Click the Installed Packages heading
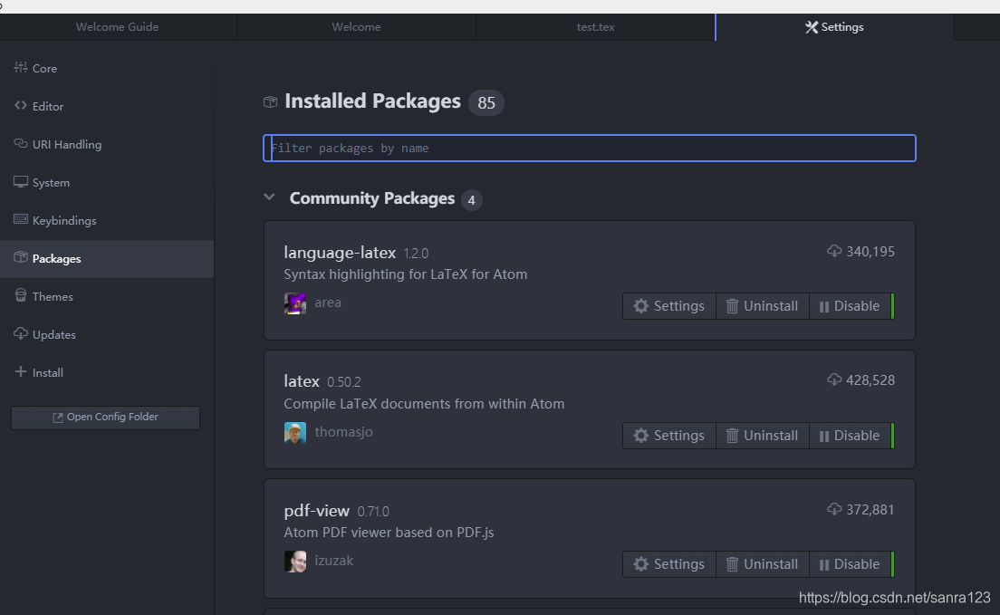Screen dimensions: 1000x615 [372, 101]
